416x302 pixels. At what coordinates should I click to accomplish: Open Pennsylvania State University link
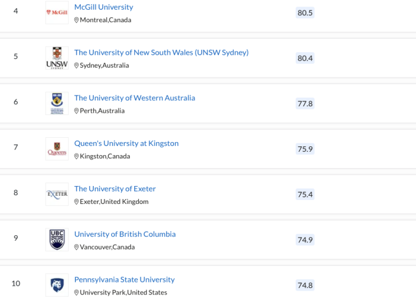(x=124, y=280)
